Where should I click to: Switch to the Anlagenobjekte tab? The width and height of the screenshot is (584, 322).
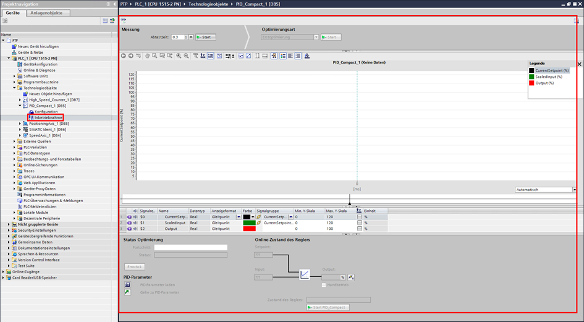point(46,13)
